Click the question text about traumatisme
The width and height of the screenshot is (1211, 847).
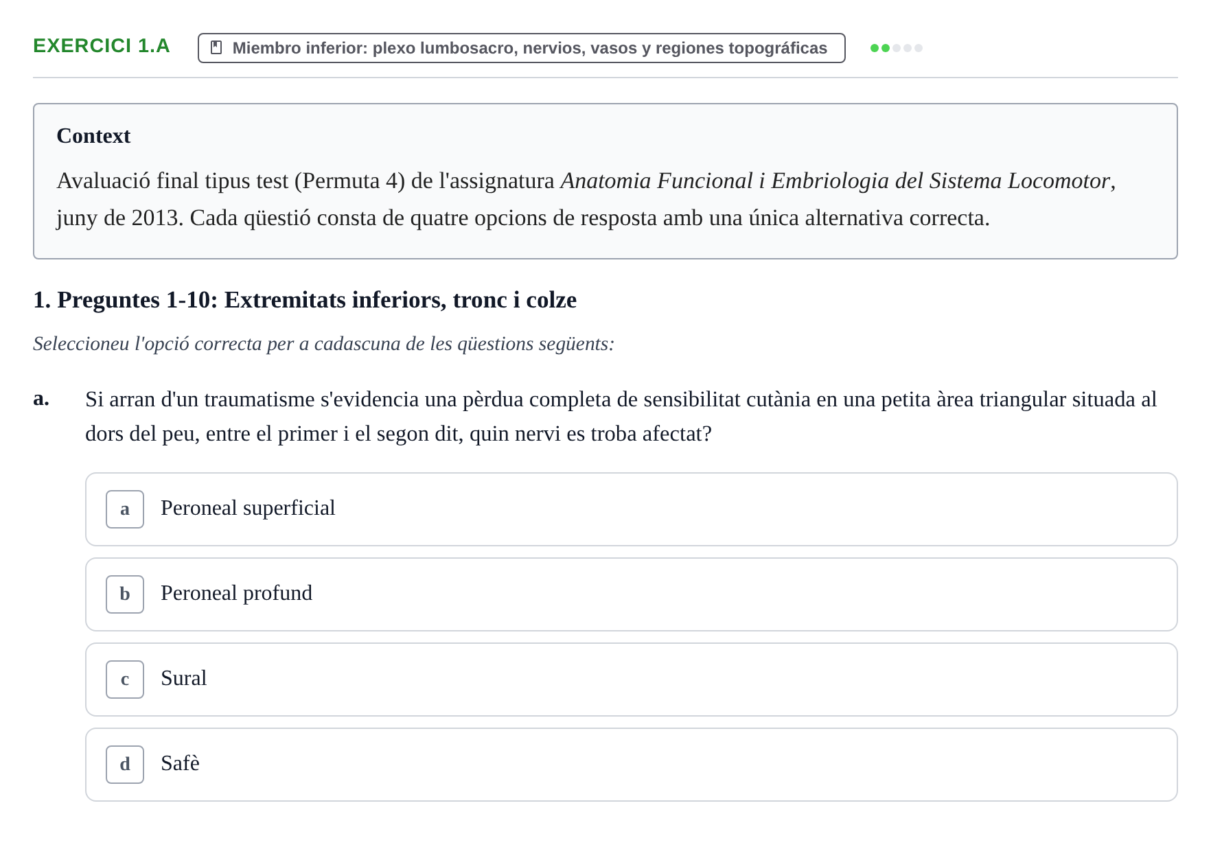(x=621, y=417)
